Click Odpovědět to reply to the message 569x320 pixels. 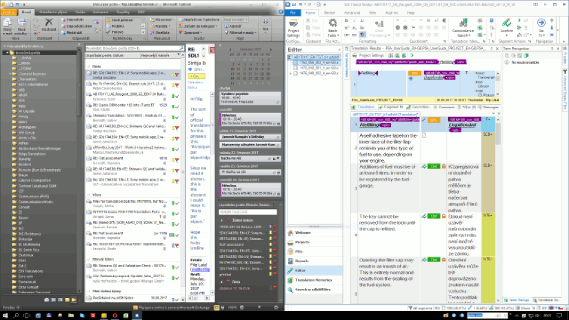pyautogui.click(x=73, y=19)
